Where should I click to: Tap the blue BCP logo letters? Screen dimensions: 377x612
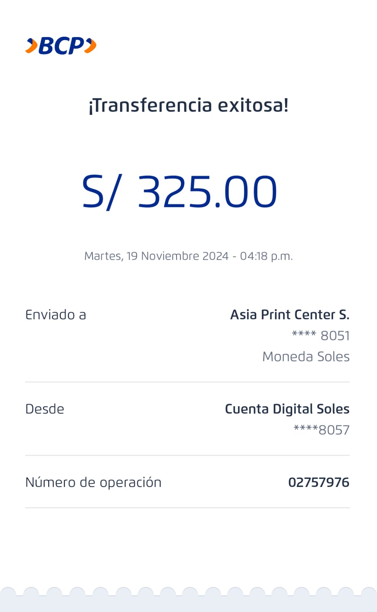pyautogui.click(x=61, y=46)
